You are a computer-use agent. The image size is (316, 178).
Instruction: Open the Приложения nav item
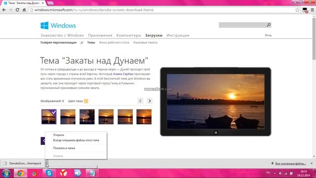tap(100, 35)
